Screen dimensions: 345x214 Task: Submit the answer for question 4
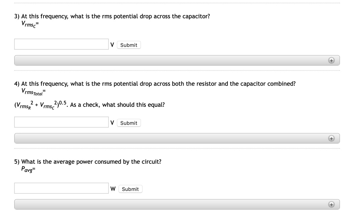tap(128, 123)
